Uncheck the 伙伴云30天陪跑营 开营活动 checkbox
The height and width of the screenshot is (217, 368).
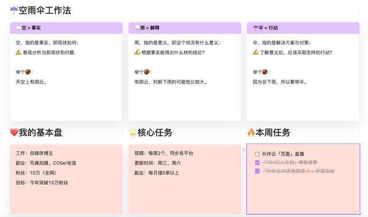(x=257, y=171)
